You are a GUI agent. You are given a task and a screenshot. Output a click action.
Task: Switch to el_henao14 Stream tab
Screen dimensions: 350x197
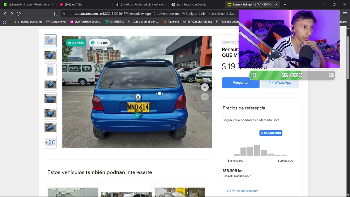click(28, 4)
